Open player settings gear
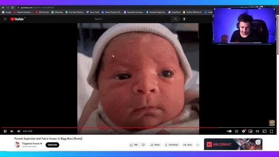Screen dimensions: 279x157 click(x=244, y=131)
